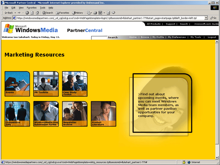
Task: Open the Events tile
Action: coord(17,84)
